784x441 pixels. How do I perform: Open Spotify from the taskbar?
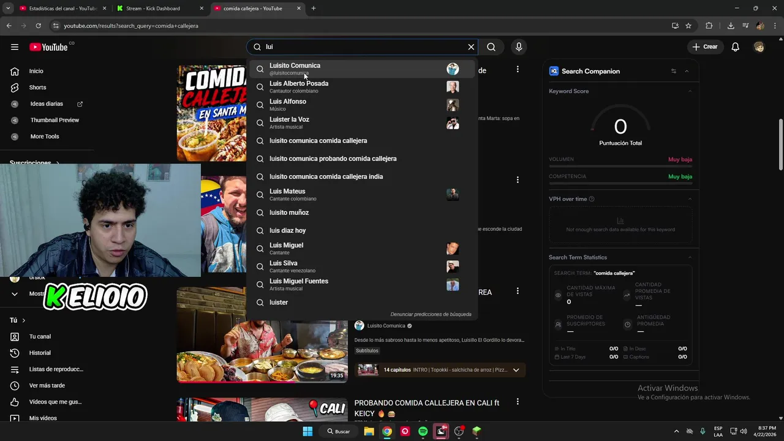click(423, 431)
